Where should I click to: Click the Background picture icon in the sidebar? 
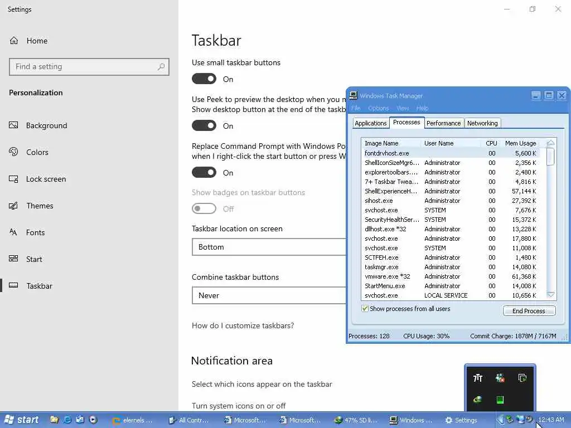click(13, 125)
